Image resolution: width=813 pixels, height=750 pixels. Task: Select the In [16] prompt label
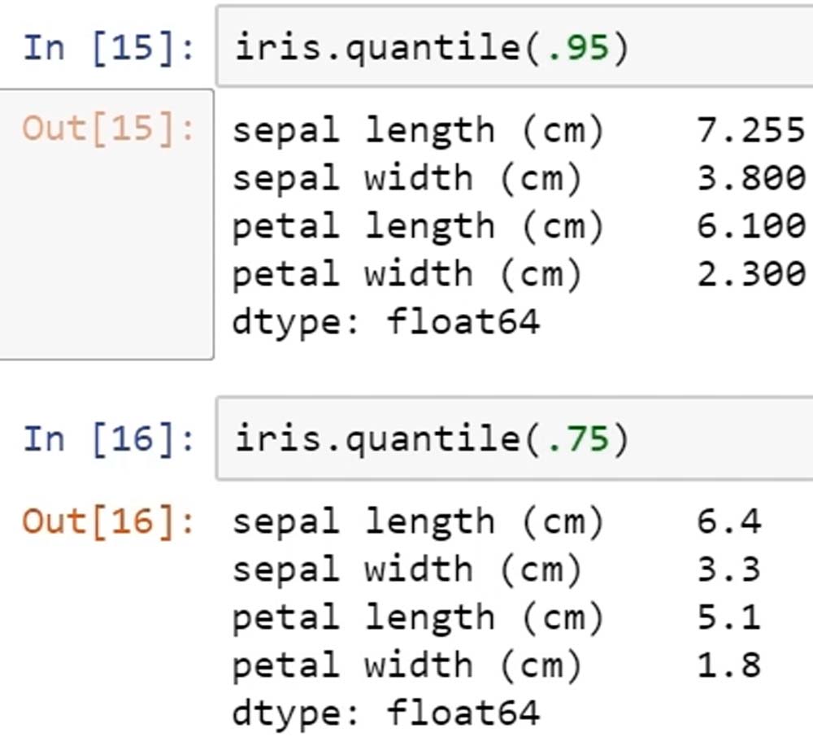109,440
